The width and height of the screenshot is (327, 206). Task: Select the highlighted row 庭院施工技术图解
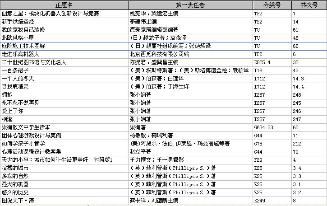[163, 46]
